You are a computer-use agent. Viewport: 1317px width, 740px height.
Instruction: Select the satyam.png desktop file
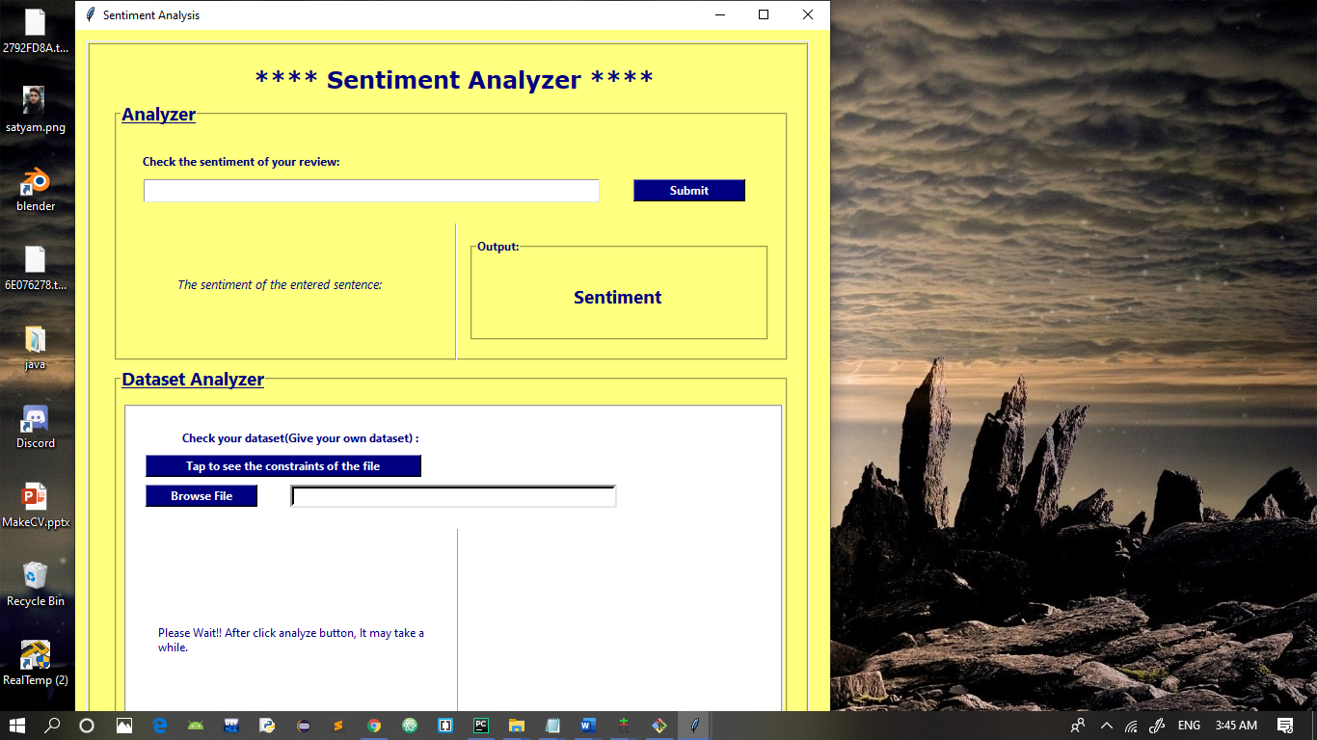coord(36,110)
